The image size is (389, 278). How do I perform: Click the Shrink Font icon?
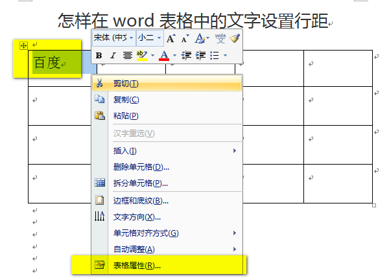185,38
